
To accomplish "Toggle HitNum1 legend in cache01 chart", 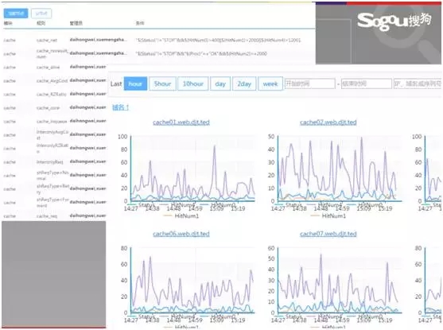I will point(181,215).
